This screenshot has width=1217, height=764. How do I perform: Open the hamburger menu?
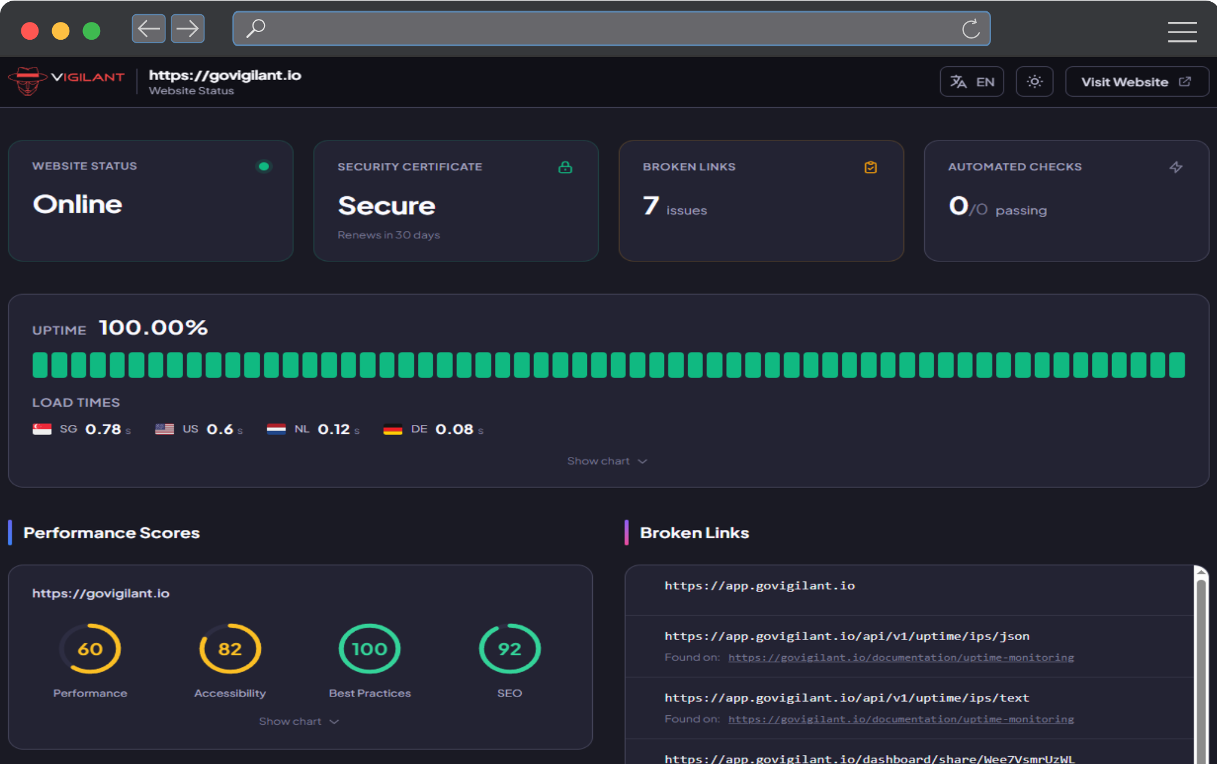click(x=1182, y=32)
